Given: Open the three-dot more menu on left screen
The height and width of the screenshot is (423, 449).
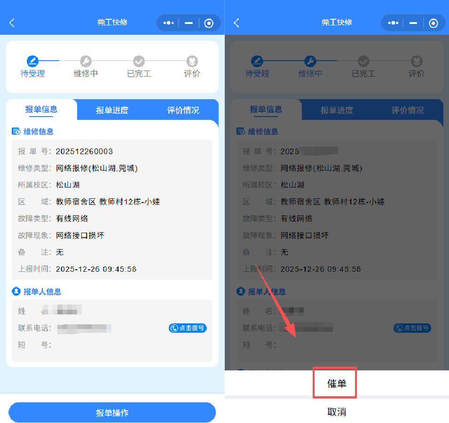Looking at the screenshot, I should pyautogui.click(x=168, y=23).
